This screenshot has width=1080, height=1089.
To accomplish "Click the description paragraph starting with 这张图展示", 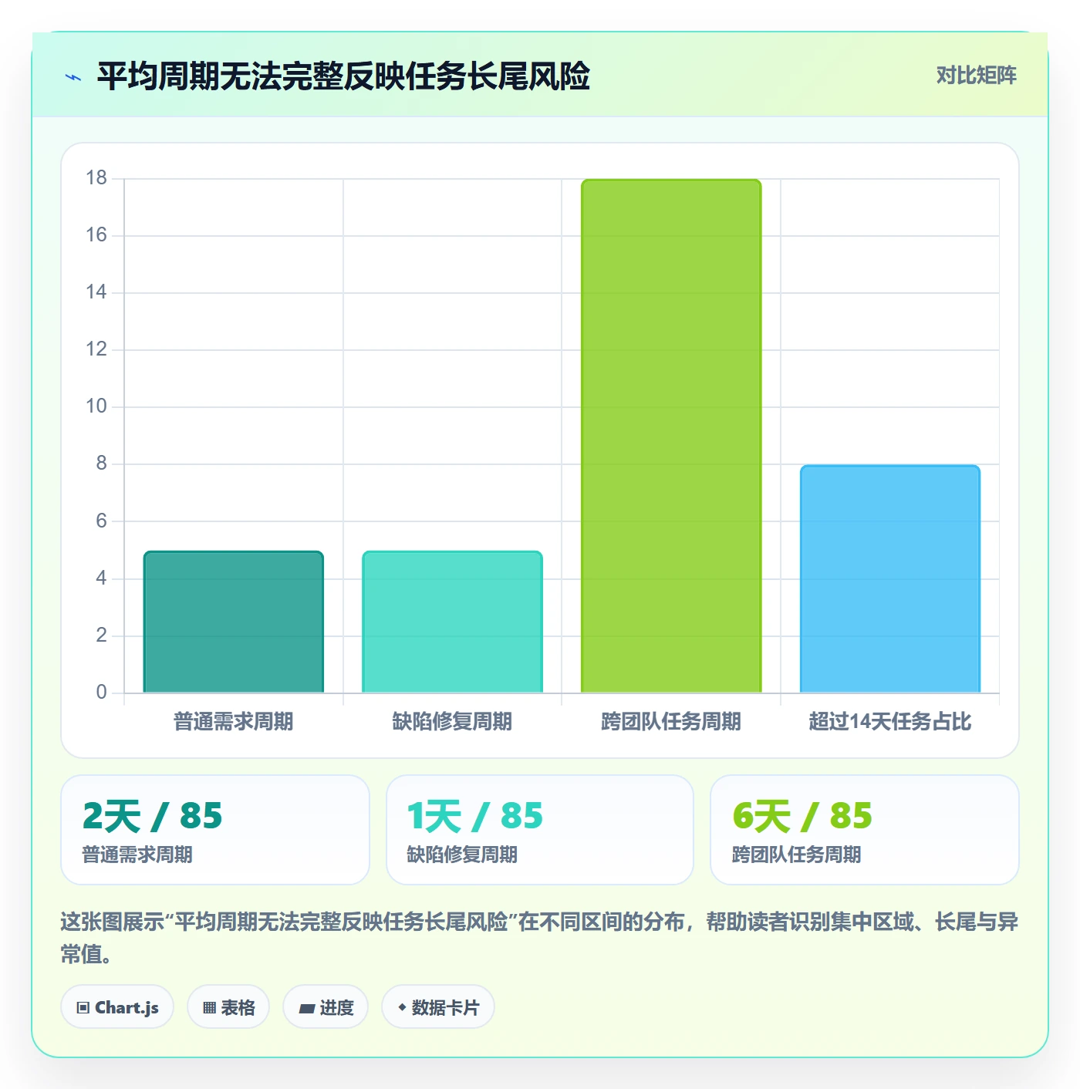I will click(x=540, y=938).
